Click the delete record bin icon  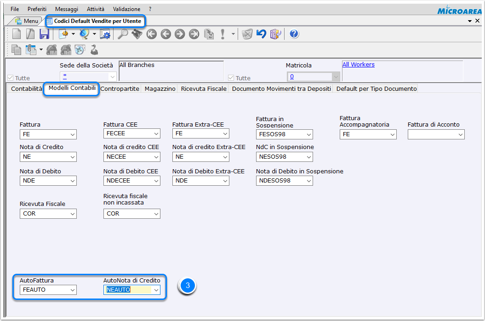(247, 34)
